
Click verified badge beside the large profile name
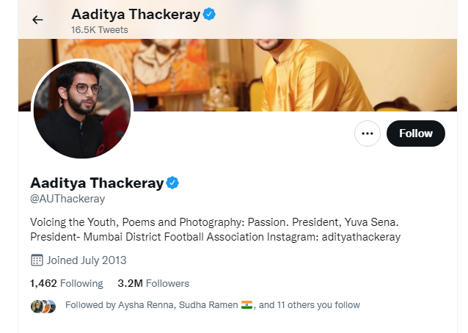tap(172, 183)
